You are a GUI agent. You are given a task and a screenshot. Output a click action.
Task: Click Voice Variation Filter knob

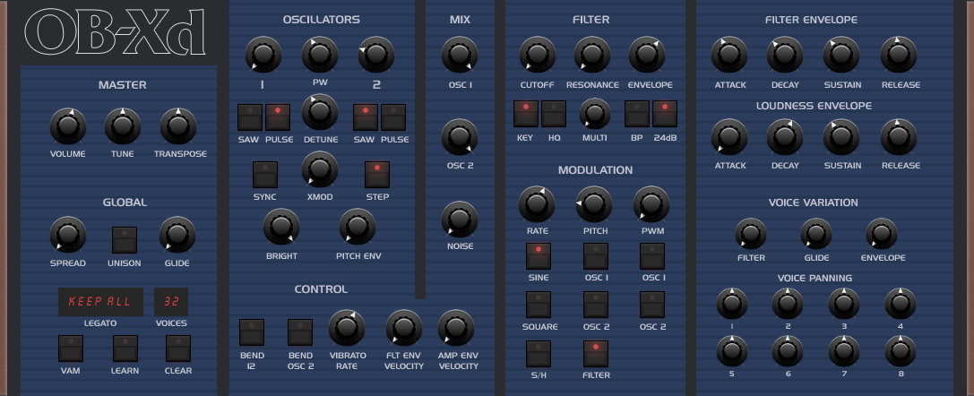[x=750, y=233]
